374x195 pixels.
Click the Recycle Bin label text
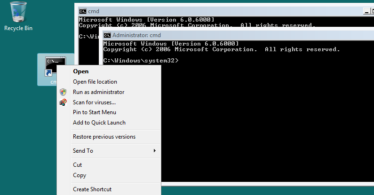(x=18, y=28)
